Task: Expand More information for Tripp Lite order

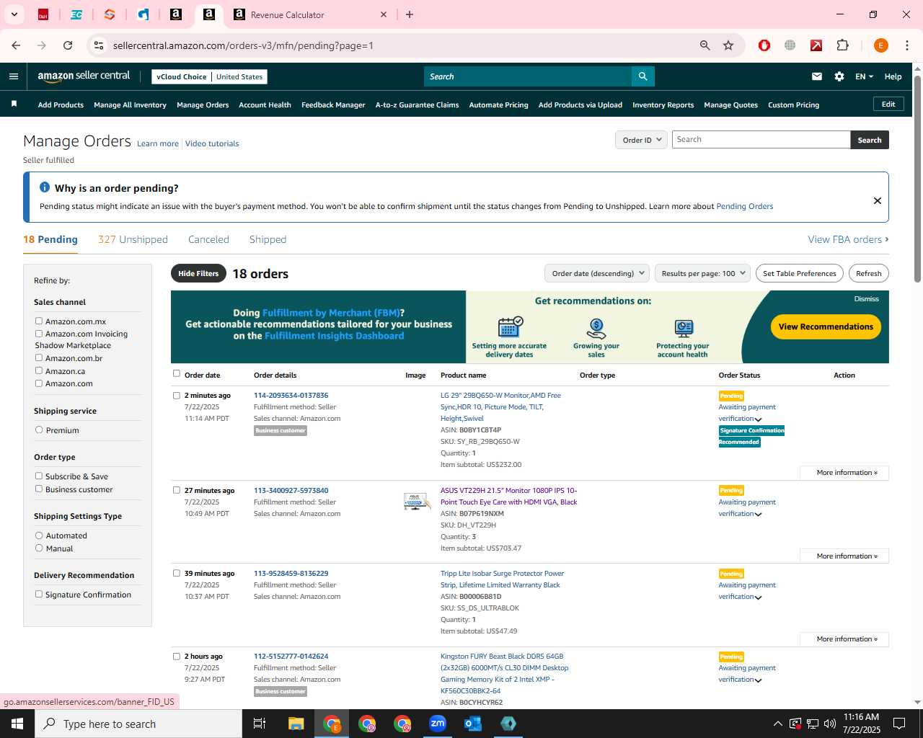Action: point(844,639)
